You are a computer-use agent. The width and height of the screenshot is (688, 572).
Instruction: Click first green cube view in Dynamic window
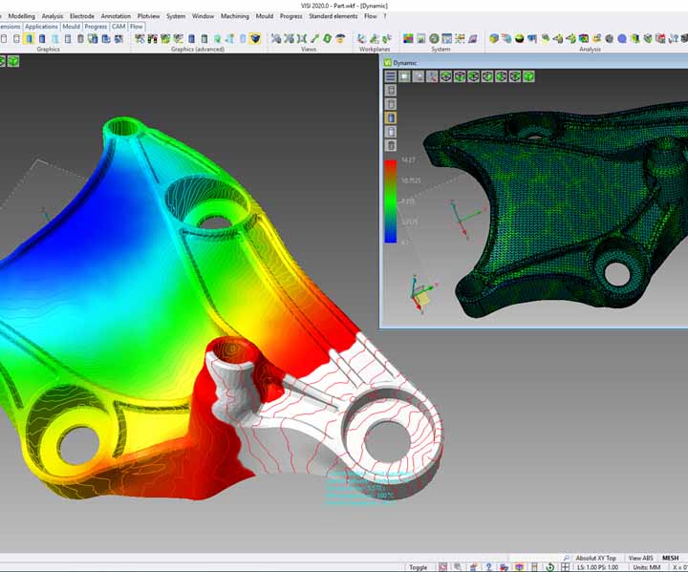[446, 76]
